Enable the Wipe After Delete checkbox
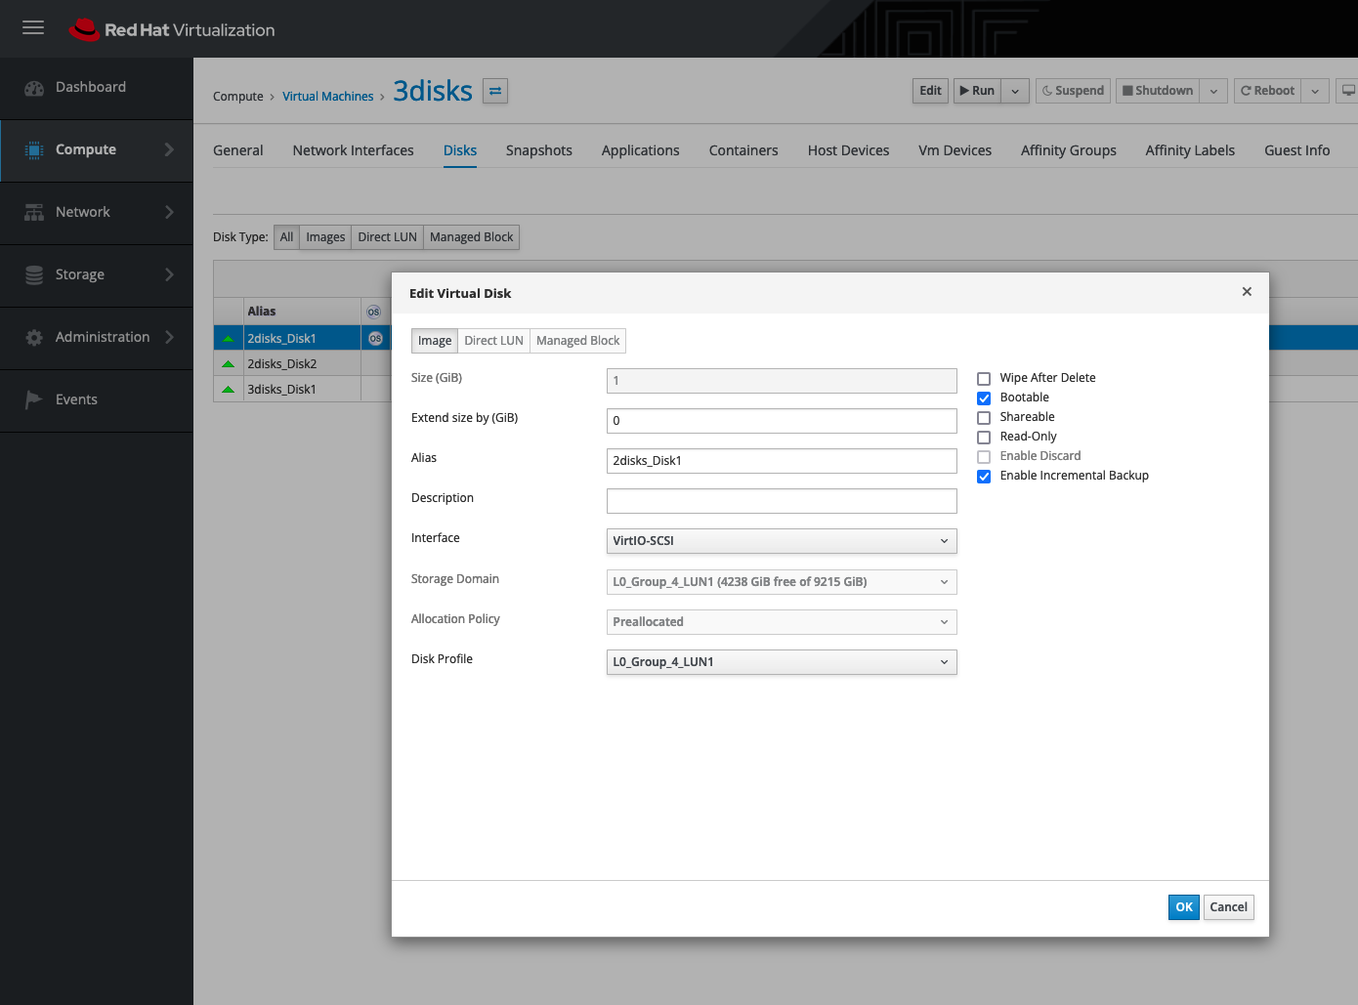Viewport: 1358px width, 1005px height. (x=984, y=379)
